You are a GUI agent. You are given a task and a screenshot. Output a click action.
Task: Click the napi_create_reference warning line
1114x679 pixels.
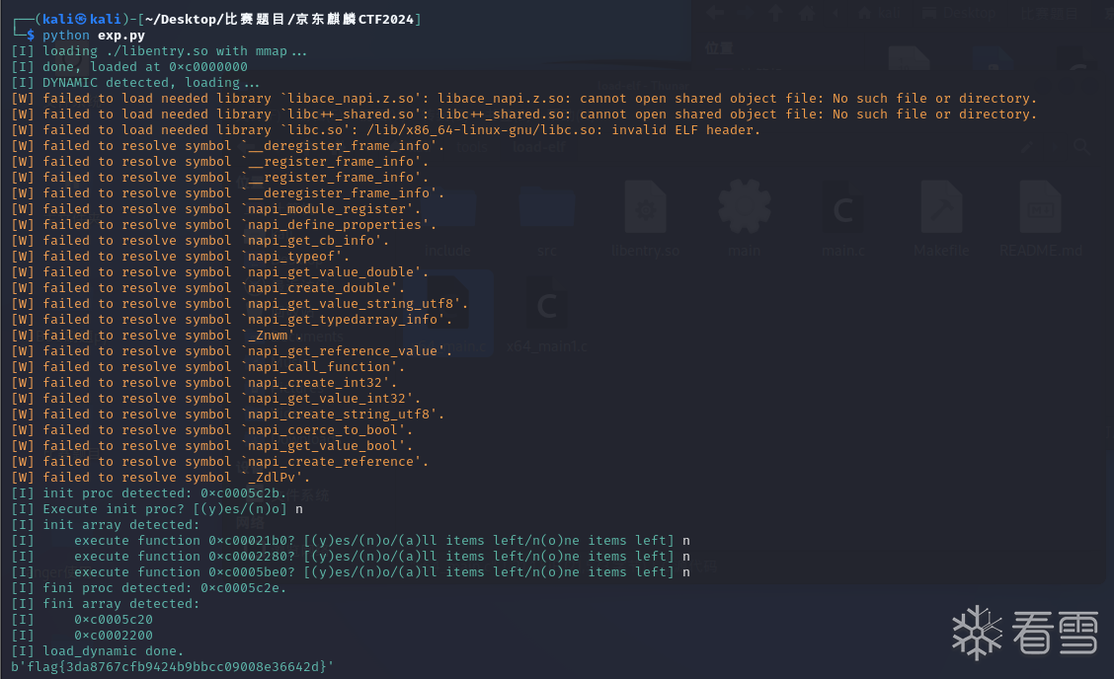click(220, 462)
